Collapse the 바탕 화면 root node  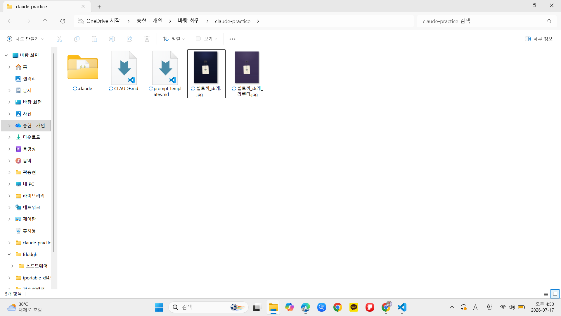coord(6,55)
